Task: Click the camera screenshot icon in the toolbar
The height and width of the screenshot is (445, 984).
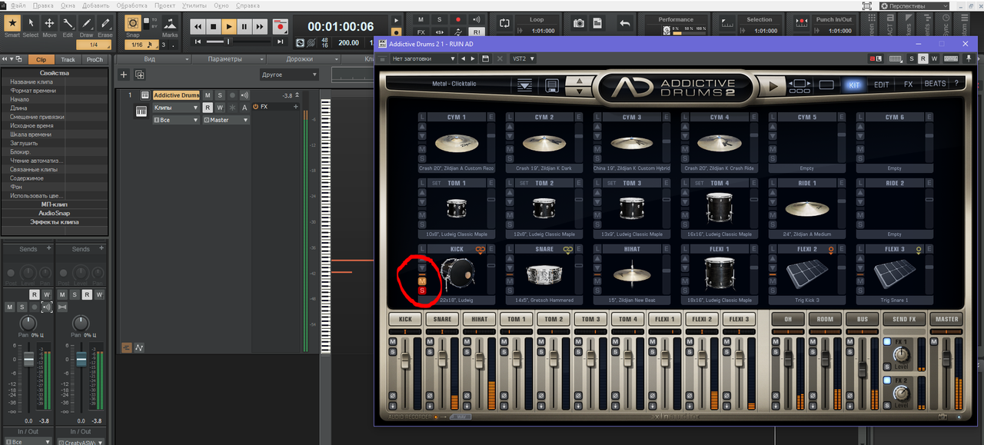Action: pos(580,24)
